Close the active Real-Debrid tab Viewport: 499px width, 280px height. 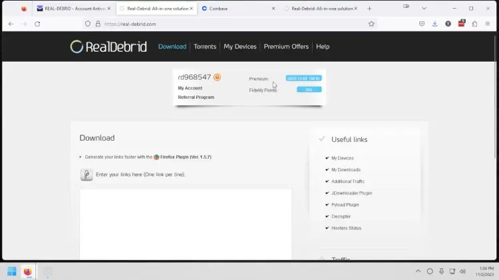click(191, 9)
